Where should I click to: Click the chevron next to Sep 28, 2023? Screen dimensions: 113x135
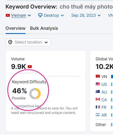click(99, 16)
